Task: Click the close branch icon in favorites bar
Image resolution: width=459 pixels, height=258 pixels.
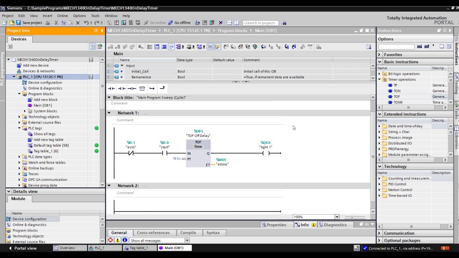Action: coord(162,88)
